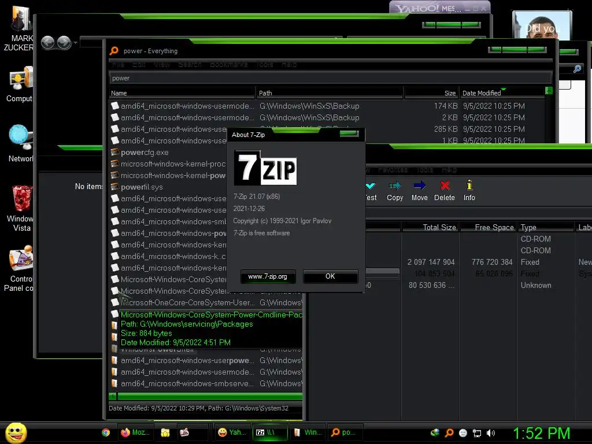Click the yellow folder quick-launch icon in taskbar

pos(165,432)
